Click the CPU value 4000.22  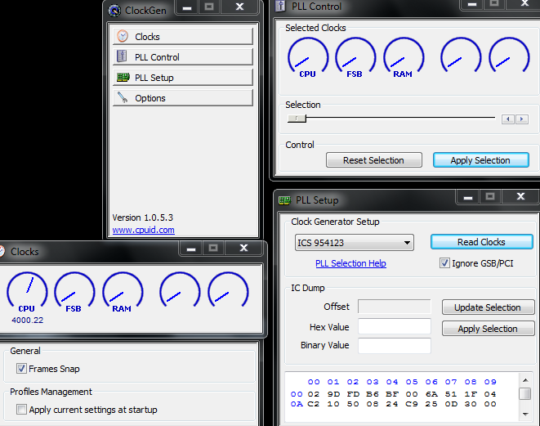(28, 321)
